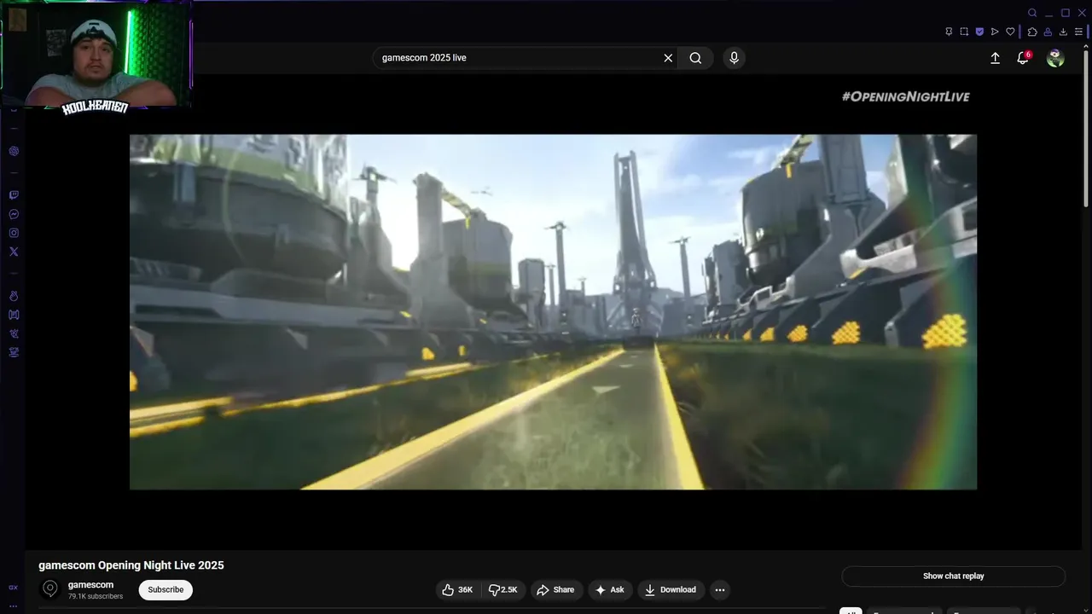Open the snapshot capture tool icon
Image resolution: width=1092 pixels, height=614 pixels.
pos(964,32)
